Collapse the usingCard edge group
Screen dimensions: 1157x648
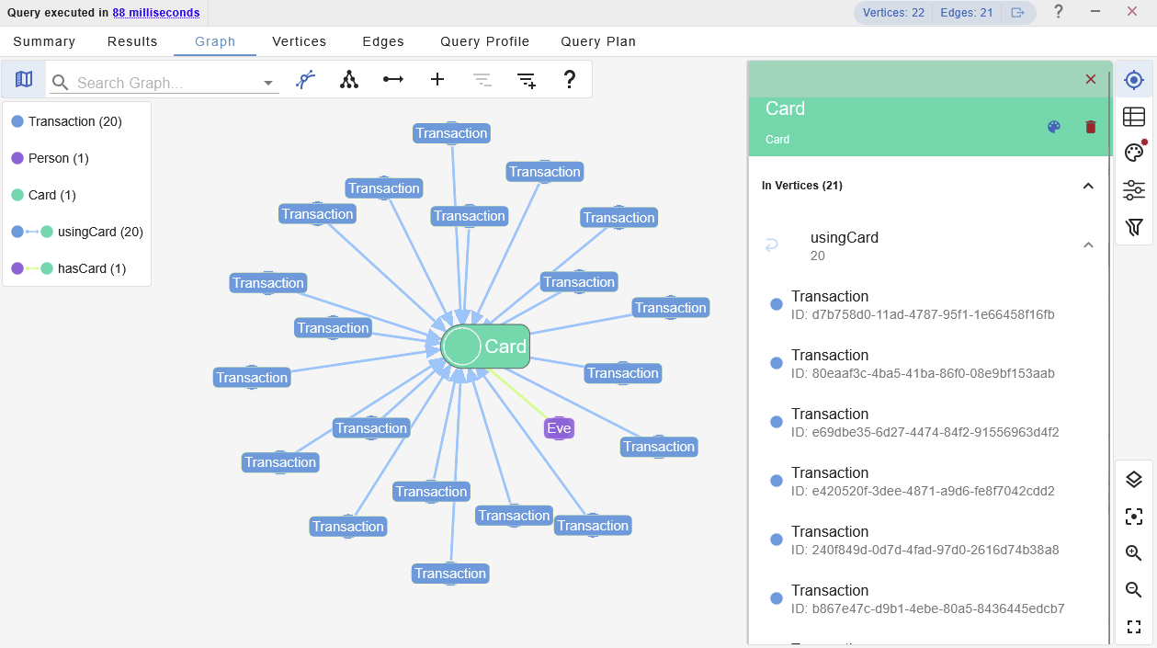point(1088,245)
